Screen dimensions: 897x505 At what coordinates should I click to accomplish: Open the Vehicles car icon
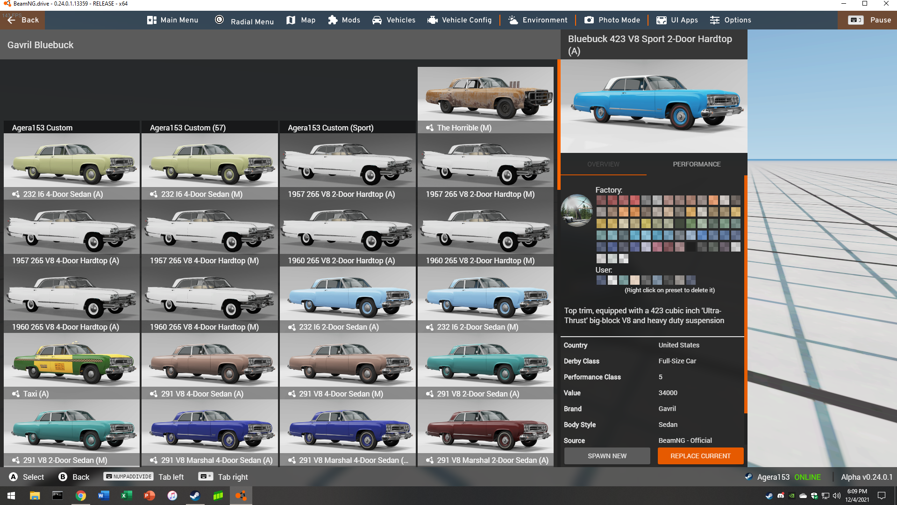pos(377,20)
